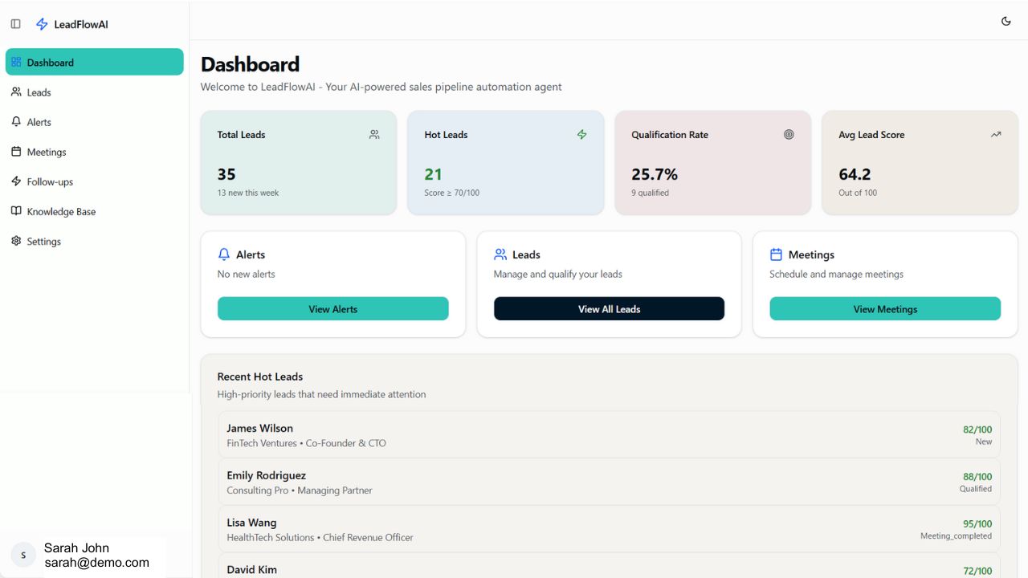Click the users icon on the Leads card
This screenshot has height=578, width=1028.
(x=500, y=254)
